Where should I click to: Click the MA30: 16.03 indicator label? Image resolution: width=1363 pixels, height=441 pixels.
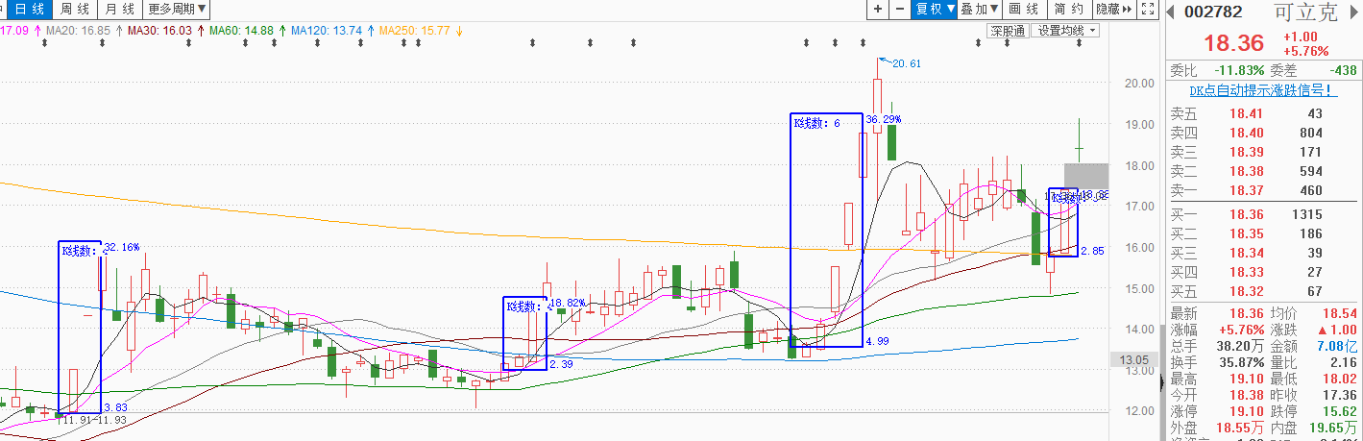click(x=159, y=31)
